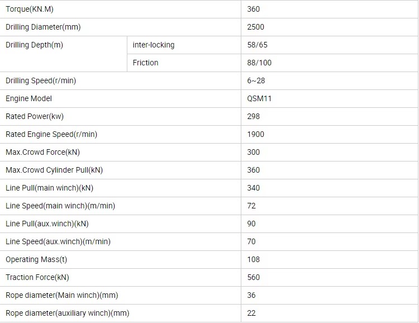Click the Torque(KN.M) label cell
The image size is (419, 323).
click(x=120, y=9)
